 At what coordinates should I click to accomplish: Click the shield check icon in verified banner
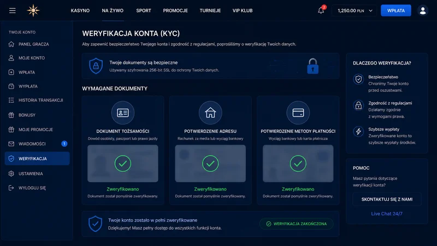point(95,224)
